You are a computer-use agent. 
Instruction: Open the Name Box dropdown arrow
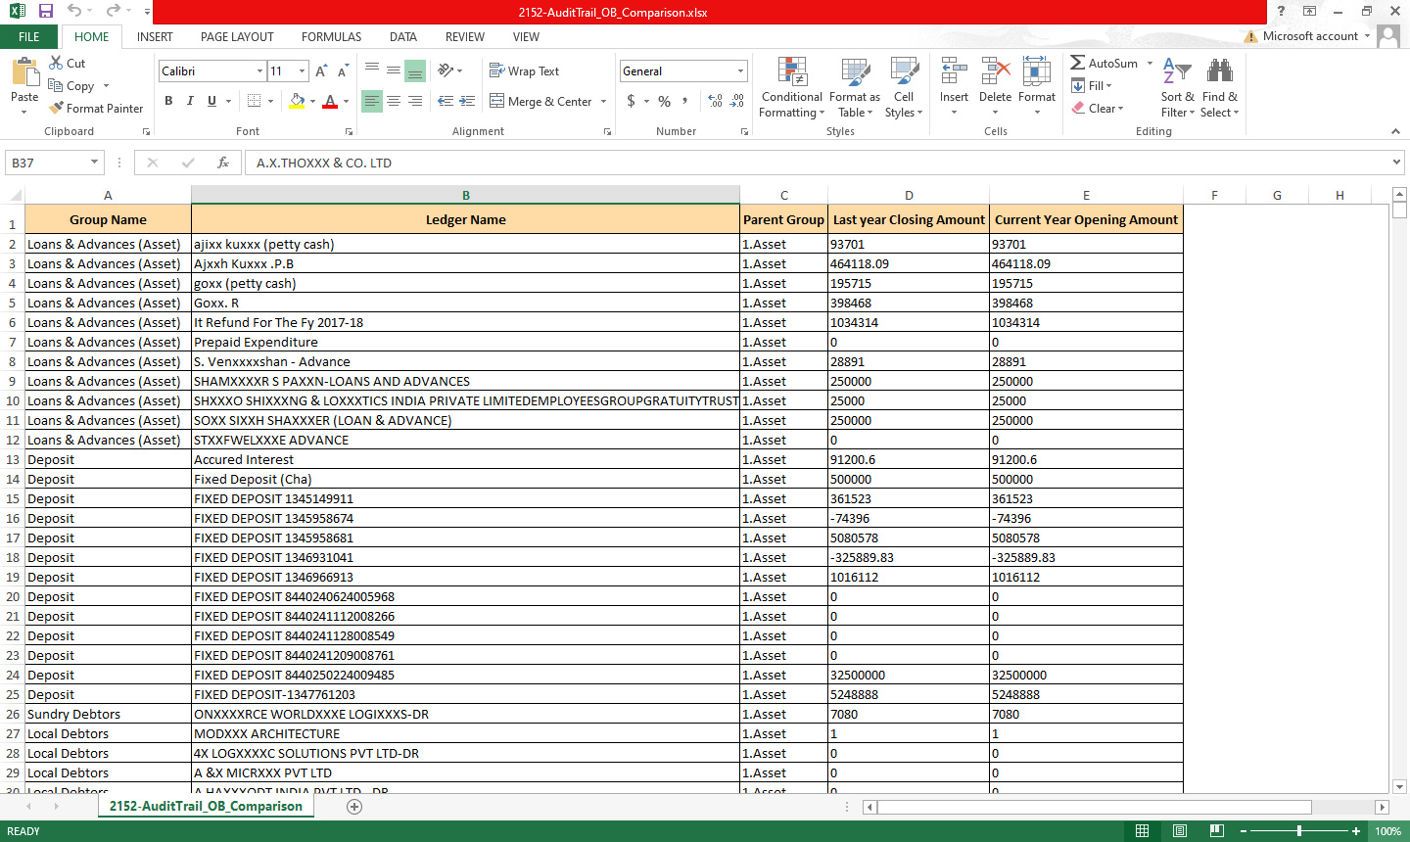pos(94,163)
